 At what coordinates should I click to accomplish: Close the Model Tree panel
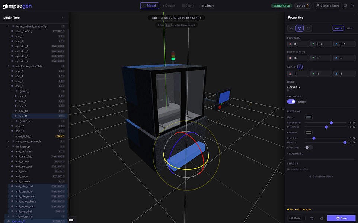coord(63,17)
